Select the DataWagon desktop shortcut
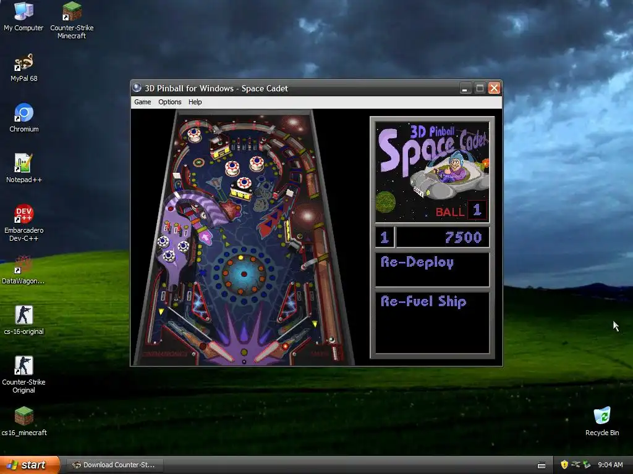This screenshot has width=633, height=474. click(23, 270)
